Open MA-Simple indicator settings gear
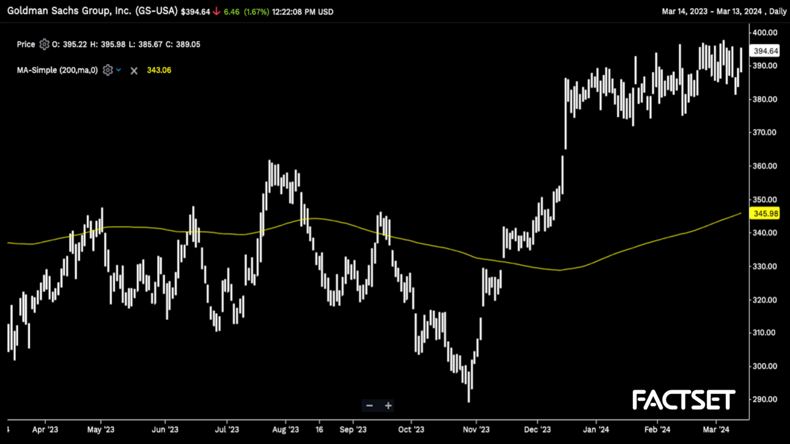This screenshot has width=790, height=444. coord(108,70)
